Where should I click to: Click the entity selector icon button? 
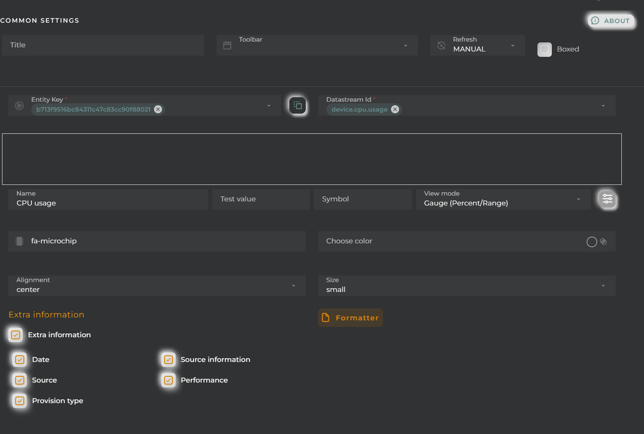click(298, 106)
